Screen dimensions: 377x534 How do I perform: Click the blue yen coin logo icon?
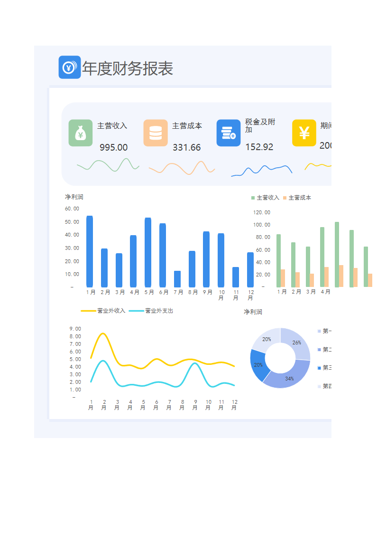(x=70, y=67)
